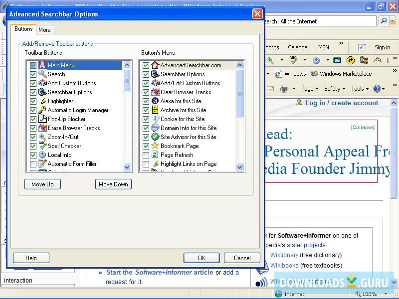The height and width of the screenshot is (299, 399).
Task: Click the Pop-Up Blocker icon
Action: pyautogui.click(x=42, y=119)
